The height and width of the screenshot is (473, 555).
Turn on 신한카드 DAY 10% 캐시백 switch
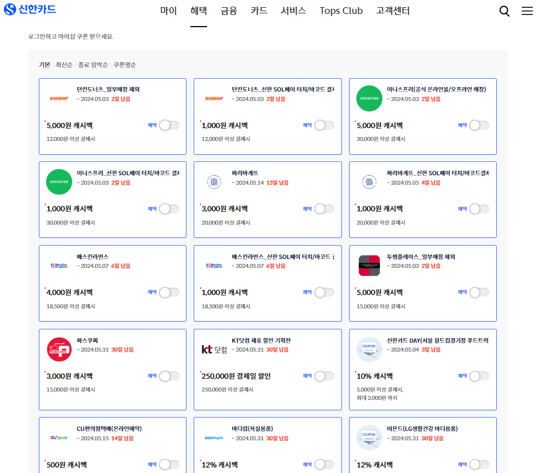tap(480, 376)
